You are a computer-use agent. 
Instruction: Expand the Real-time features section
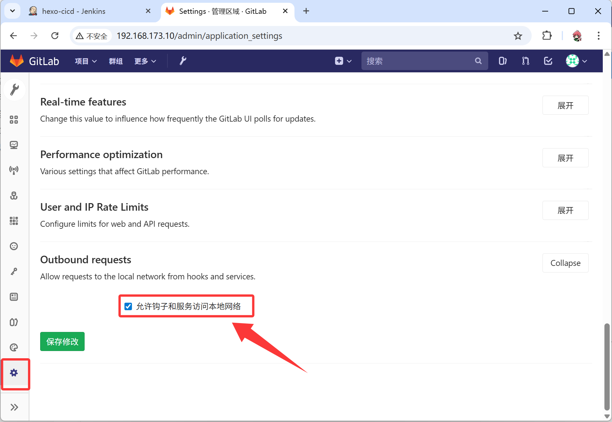click(565, 105)
